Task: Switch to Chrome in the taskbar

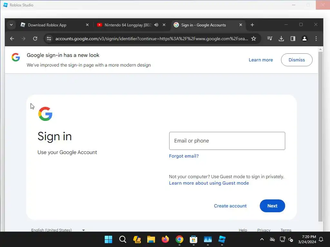Action: point(179,239)
